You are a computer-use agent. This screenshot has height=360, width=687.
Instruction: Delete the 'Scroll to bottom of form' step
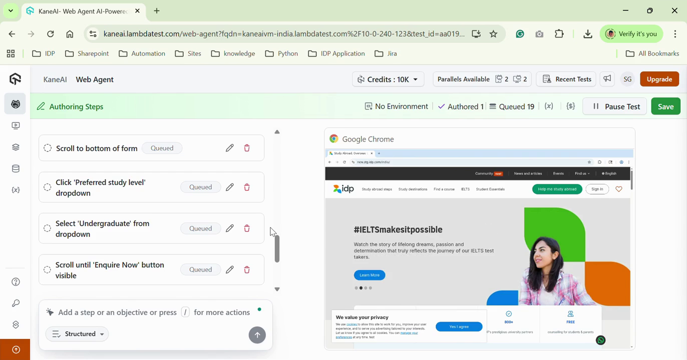pos(247,148)
